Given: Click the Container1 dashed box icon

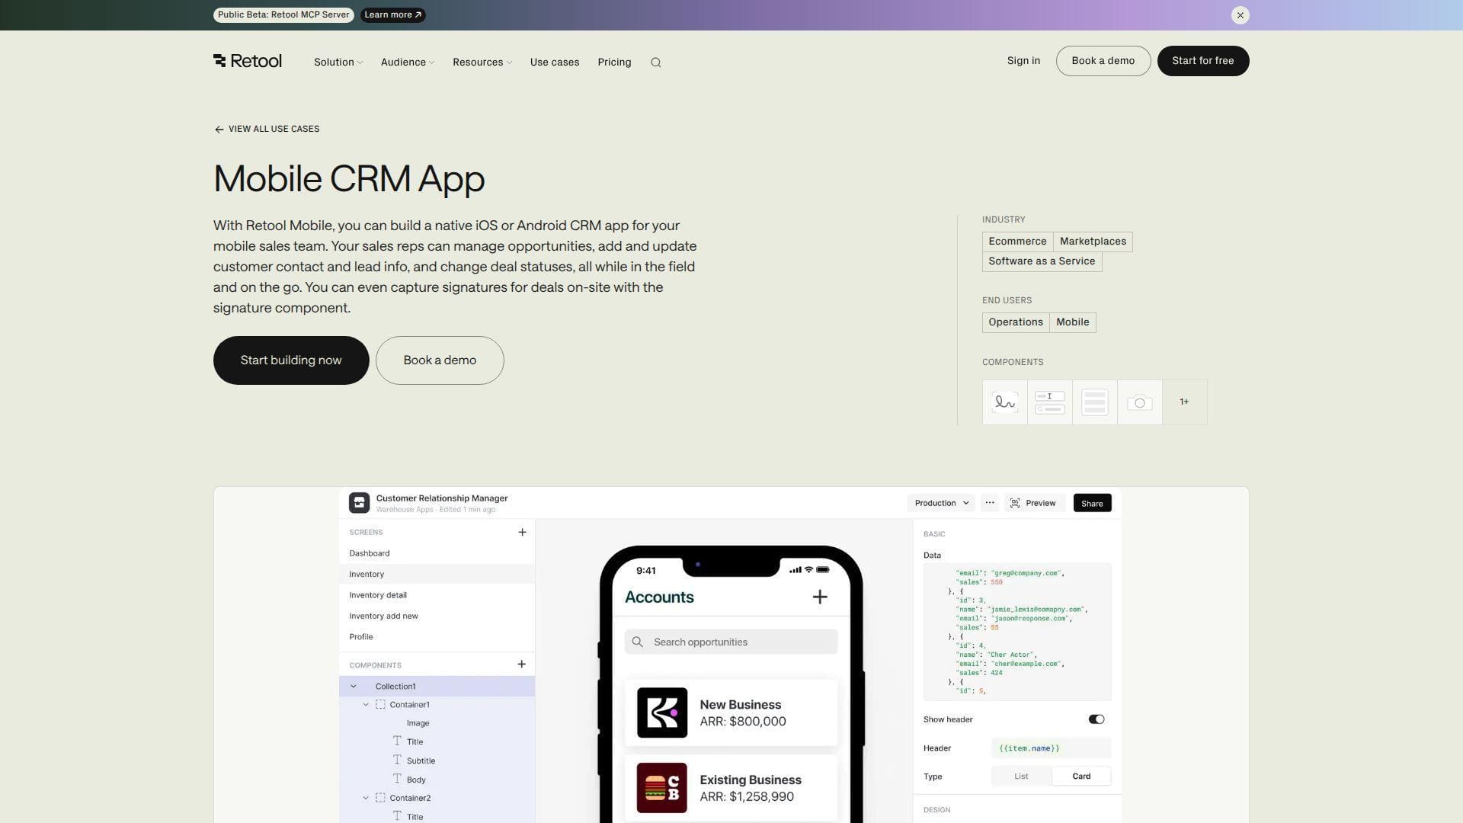Looking at the screenshot, I should point(380,705).
